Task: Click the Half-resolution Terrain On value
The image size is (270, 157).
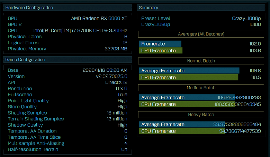Action: pyautogui.click(x=124, y=149)
